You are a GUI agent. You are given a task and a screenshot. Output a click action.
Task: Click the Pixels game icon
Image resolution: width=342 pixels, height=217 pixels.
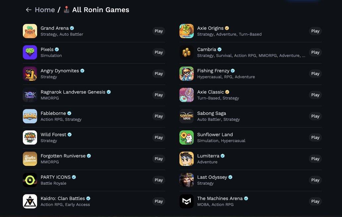[x=30, y=52]
